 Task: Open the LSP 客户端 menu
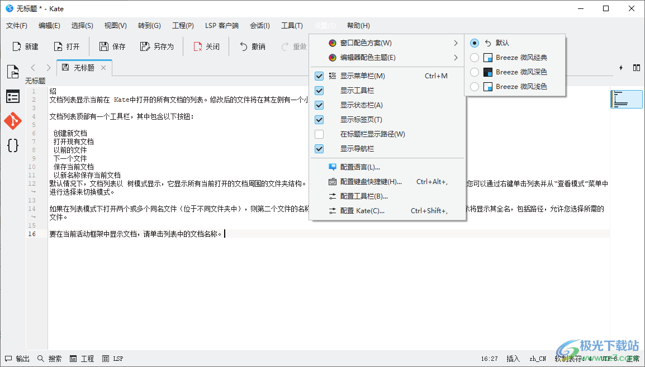pyautogui.click(x=222, y=26)
